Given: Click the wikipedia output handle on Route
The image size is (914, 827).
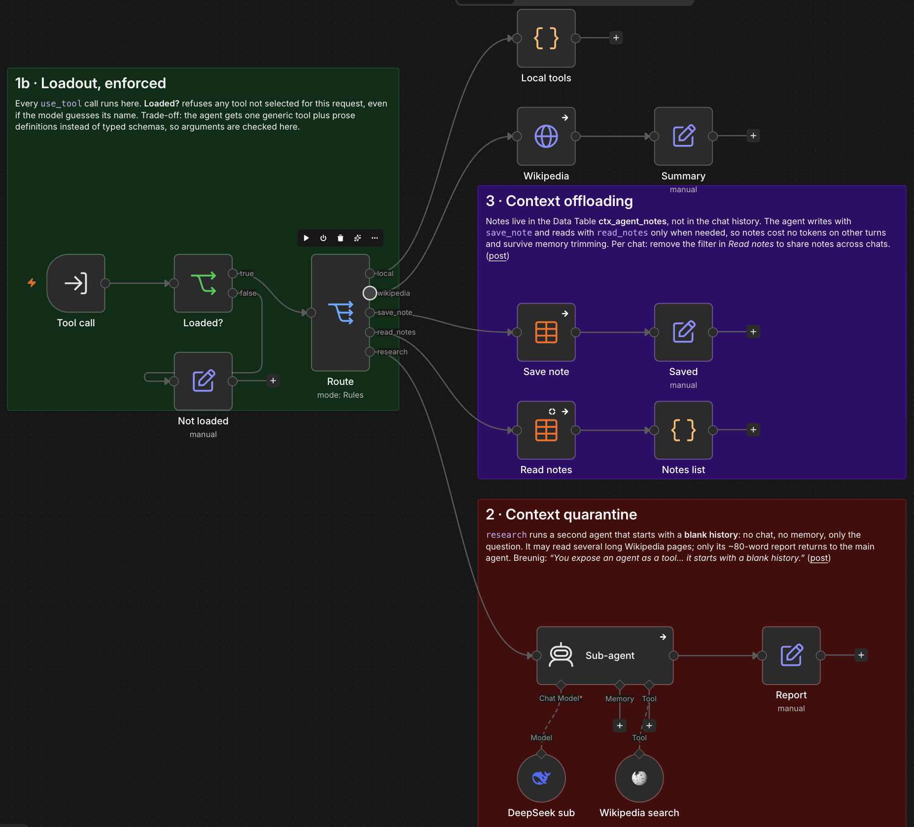Looking at the screenshot, I should pyautogui.click(x=370, y=293).
